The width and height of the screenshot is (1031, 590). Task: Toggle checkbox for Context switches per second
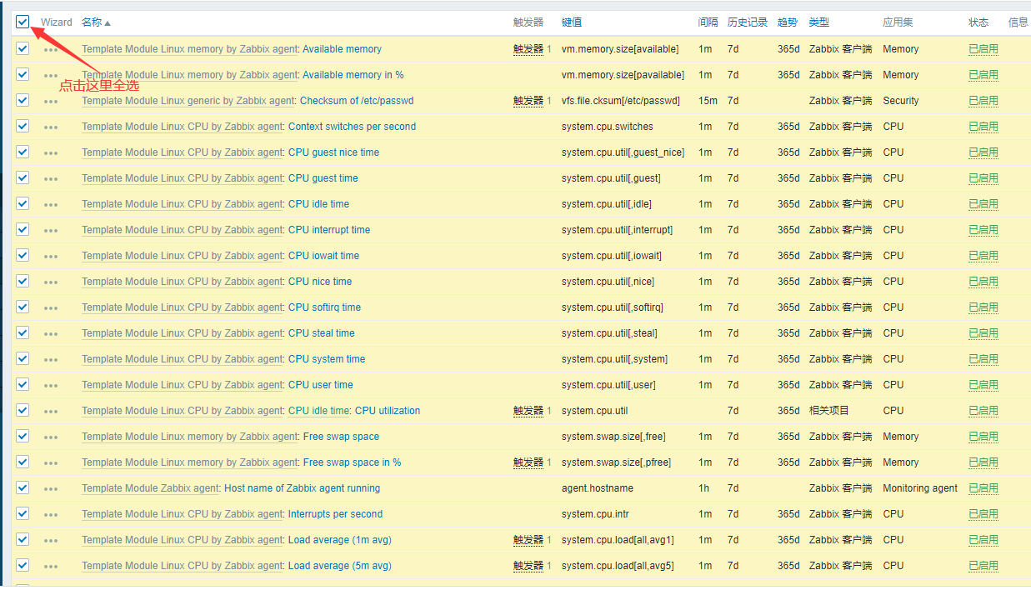coord(23,126)
